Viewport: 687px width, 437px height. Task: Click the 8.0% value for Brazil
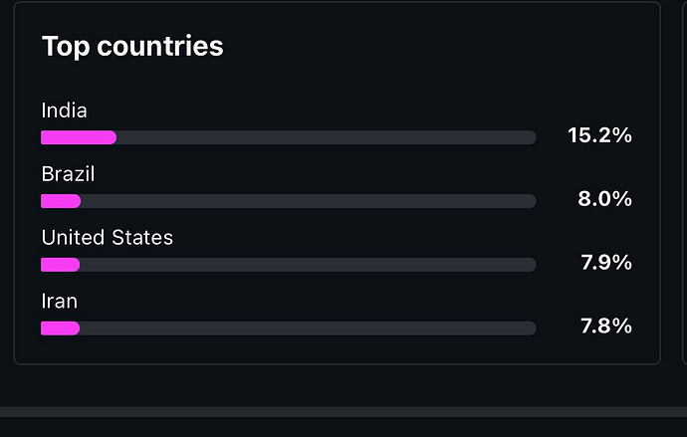(x=604, y=199)
